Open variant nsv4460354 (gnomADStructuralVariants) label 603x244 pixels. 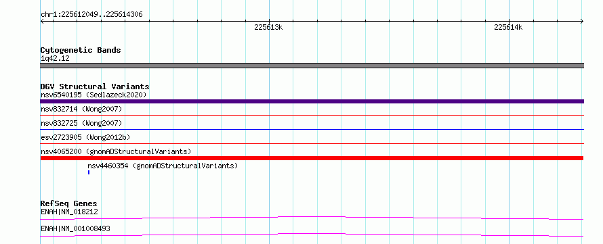(163, 166)
